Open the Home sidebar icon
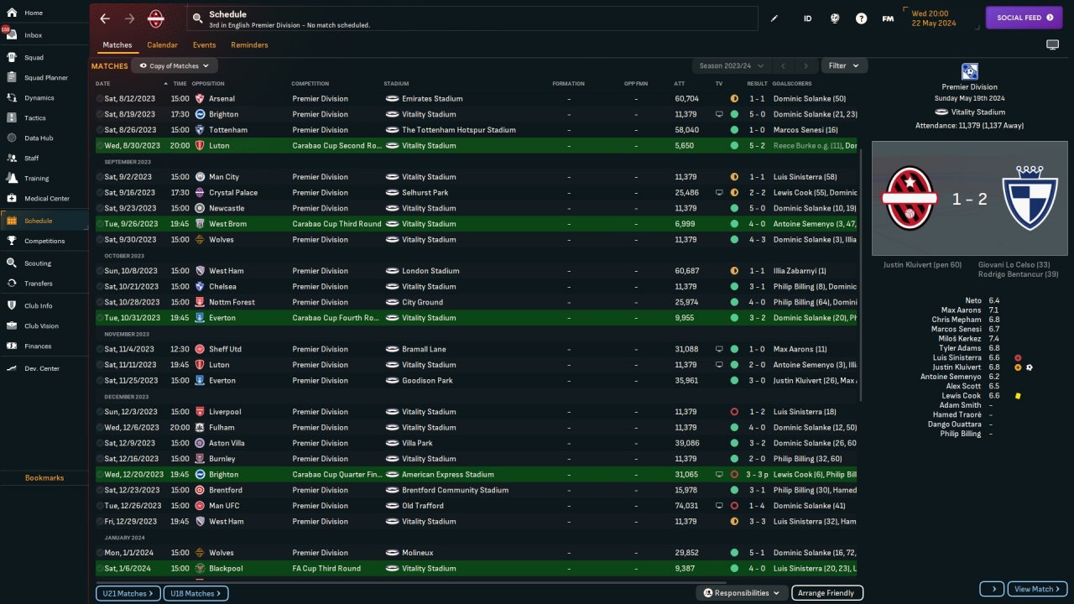1074x604 pixels. tap(12, 13)
